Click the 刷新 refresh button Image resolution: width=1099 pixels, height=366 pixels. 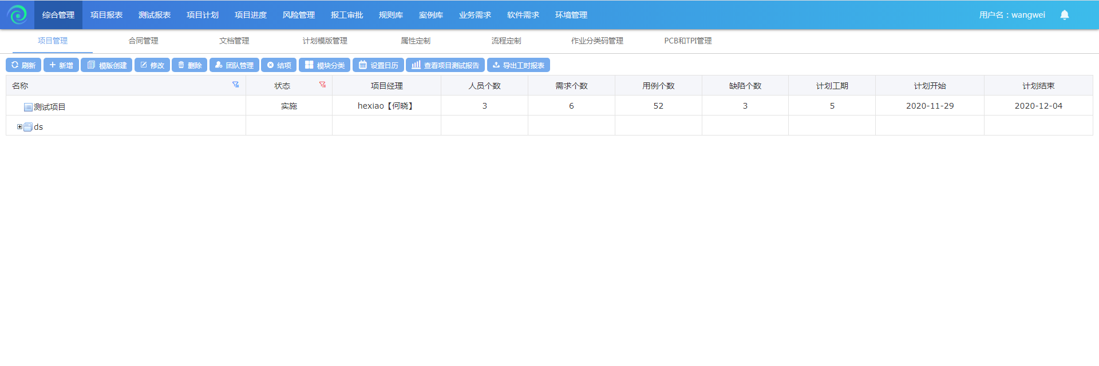click(23, 65)
